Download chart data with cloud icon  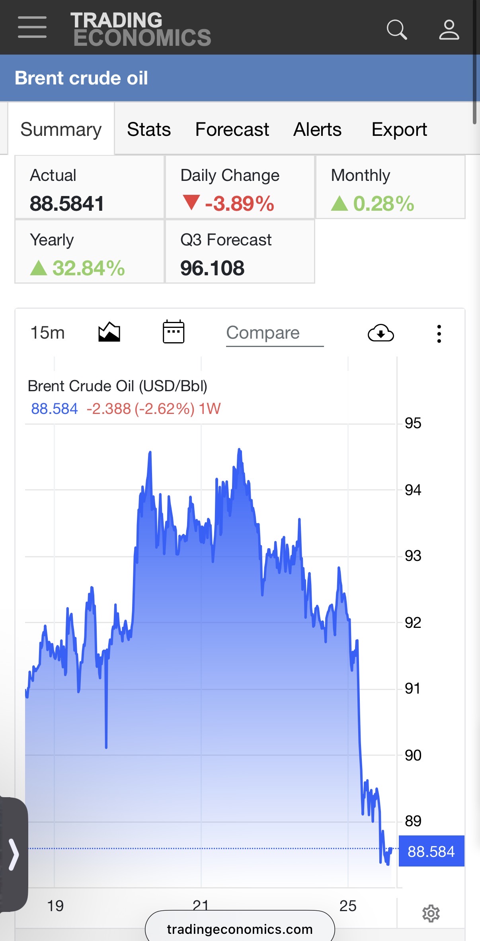[x=381, y=333]
